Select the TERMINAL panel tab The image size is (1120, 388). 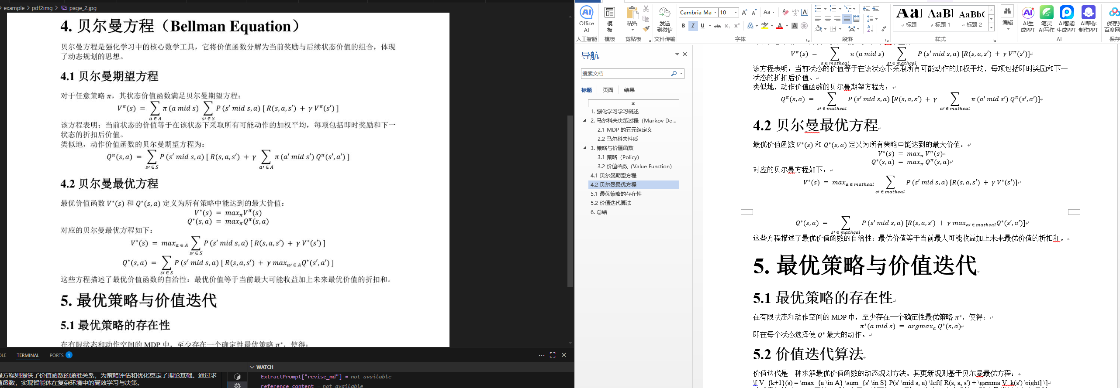(28, 355)
